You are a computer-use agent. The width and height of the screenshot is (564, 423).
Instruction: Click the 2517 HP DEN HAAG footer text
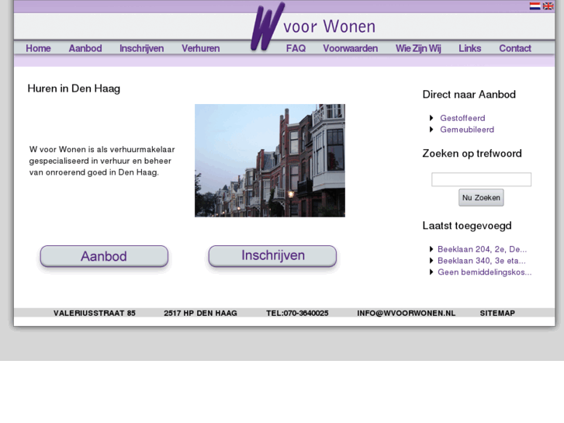click(200, 314)
